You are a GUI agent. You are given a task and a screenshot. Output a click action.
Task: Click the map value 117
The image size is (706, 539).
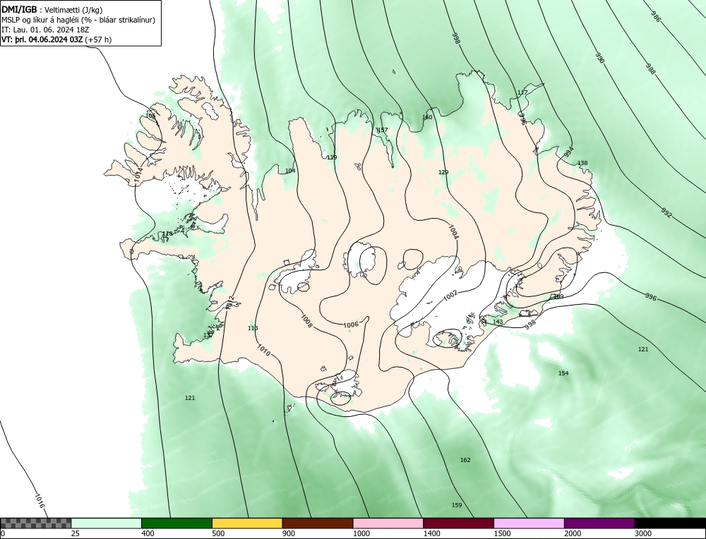coord(522,92)
